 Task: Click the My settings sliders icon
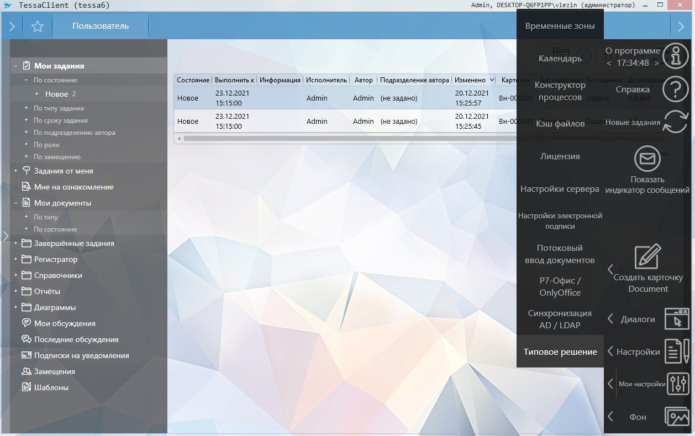pyautogui.click(x=677, y=384)
